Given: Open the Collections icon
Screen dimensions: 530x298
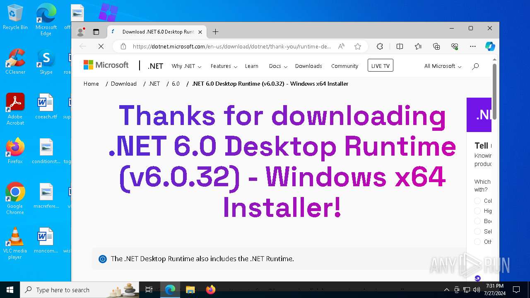Looking at the screenshot, I should pos(436,46).
